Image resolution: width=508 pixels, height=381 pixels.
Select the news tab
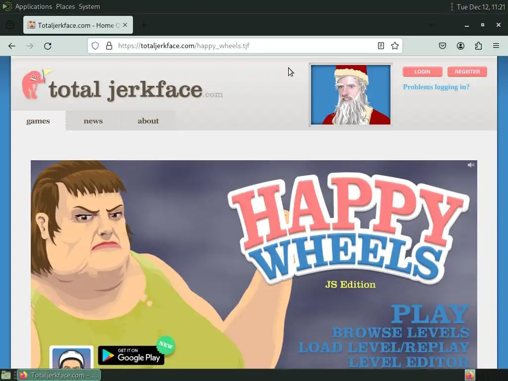(93, 121)
